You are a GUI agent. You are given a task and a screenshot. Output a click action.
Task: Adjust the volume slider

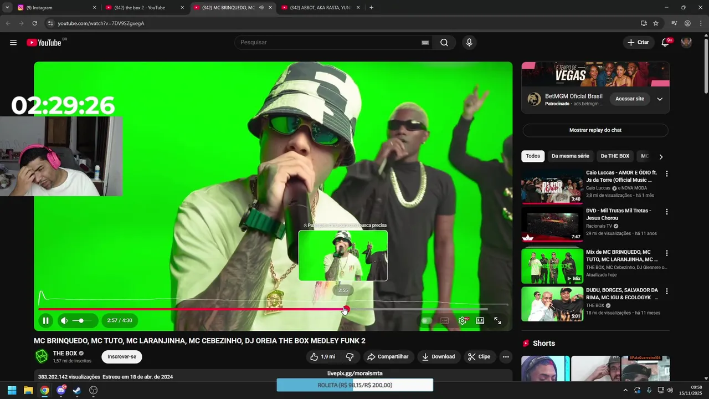81,320
